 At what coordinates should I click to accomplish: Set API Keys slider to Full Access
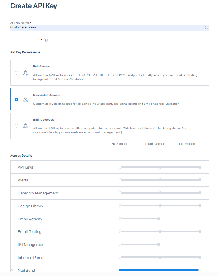click(200, 167)
